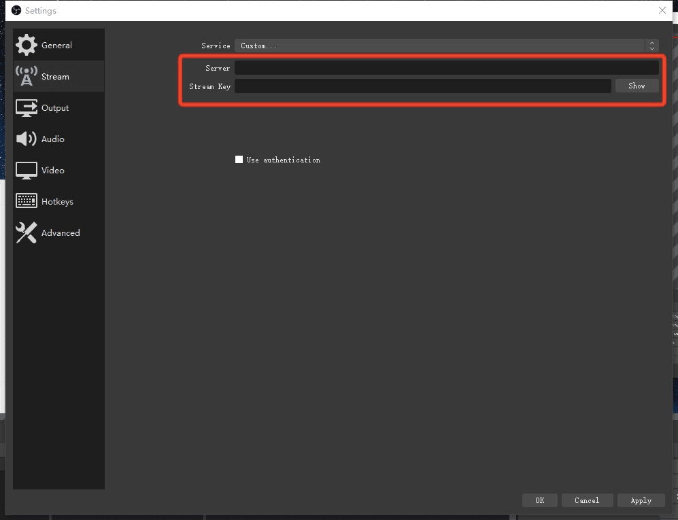Viewport: 678px width, 520px height.
Task: Select the Video monitor icon
Action: pyautogui.click(x=27, y=171)
